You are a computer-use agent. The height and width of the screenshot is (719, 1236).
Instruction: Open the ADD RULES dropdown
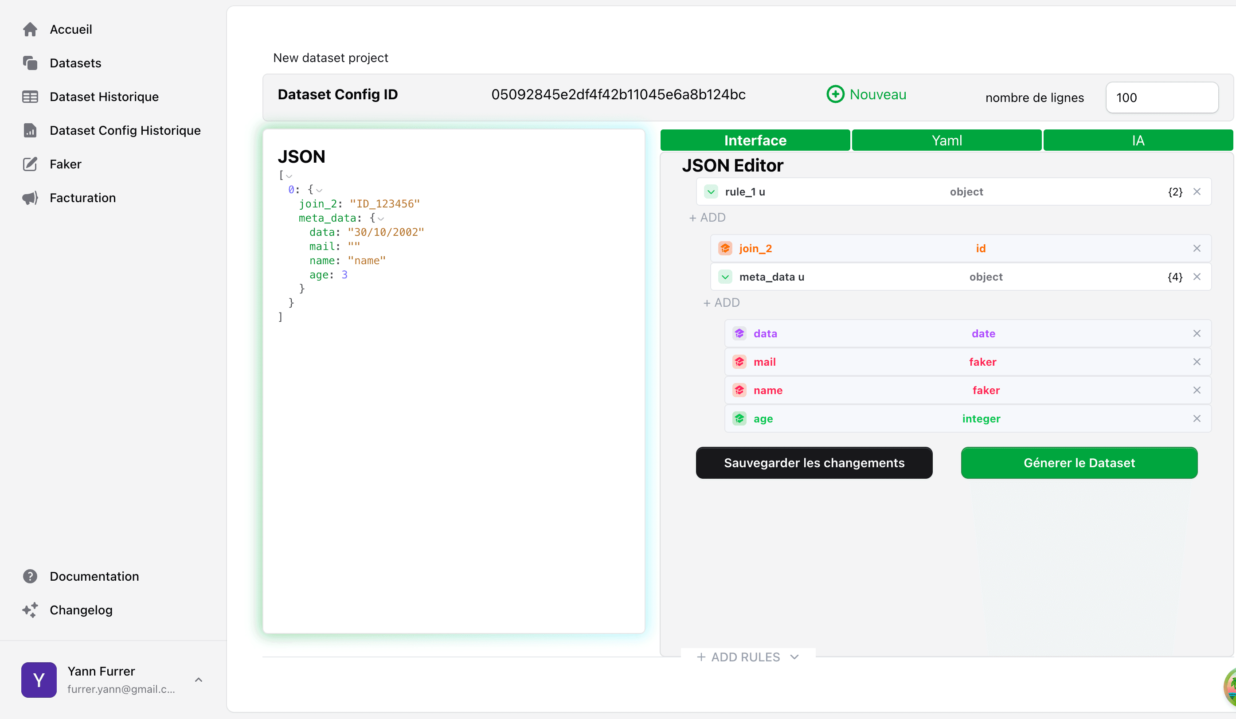[747, 657]
